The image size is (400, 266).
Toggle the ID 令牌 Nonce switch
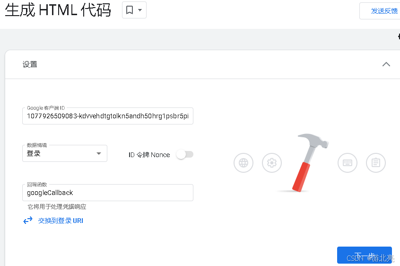[x=185, y=154]
